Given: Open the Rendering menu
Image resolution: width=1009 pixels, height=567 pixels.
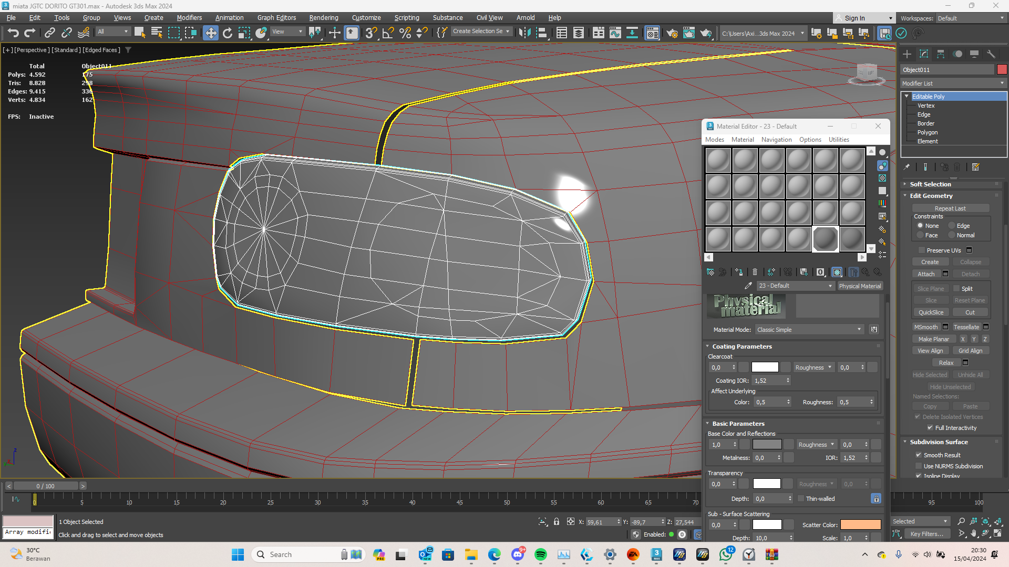Looking at the screenshot, I should (323, 17).
